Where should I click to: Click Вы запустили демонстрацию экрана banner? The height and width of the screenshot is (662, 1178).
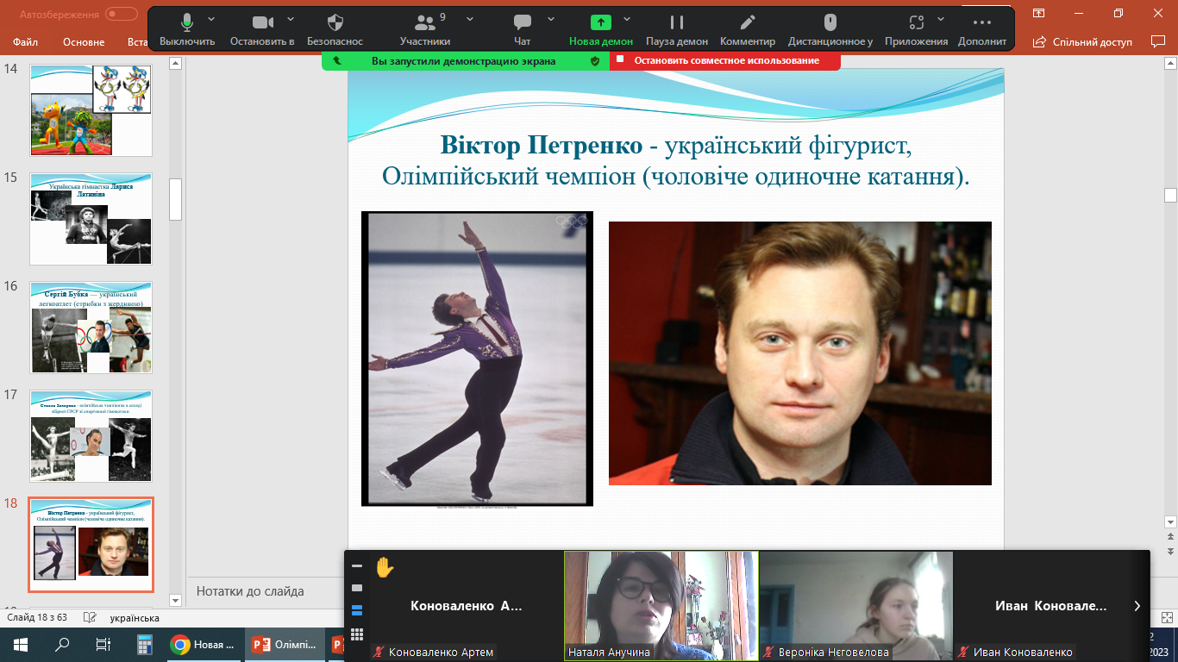[463, 61]
